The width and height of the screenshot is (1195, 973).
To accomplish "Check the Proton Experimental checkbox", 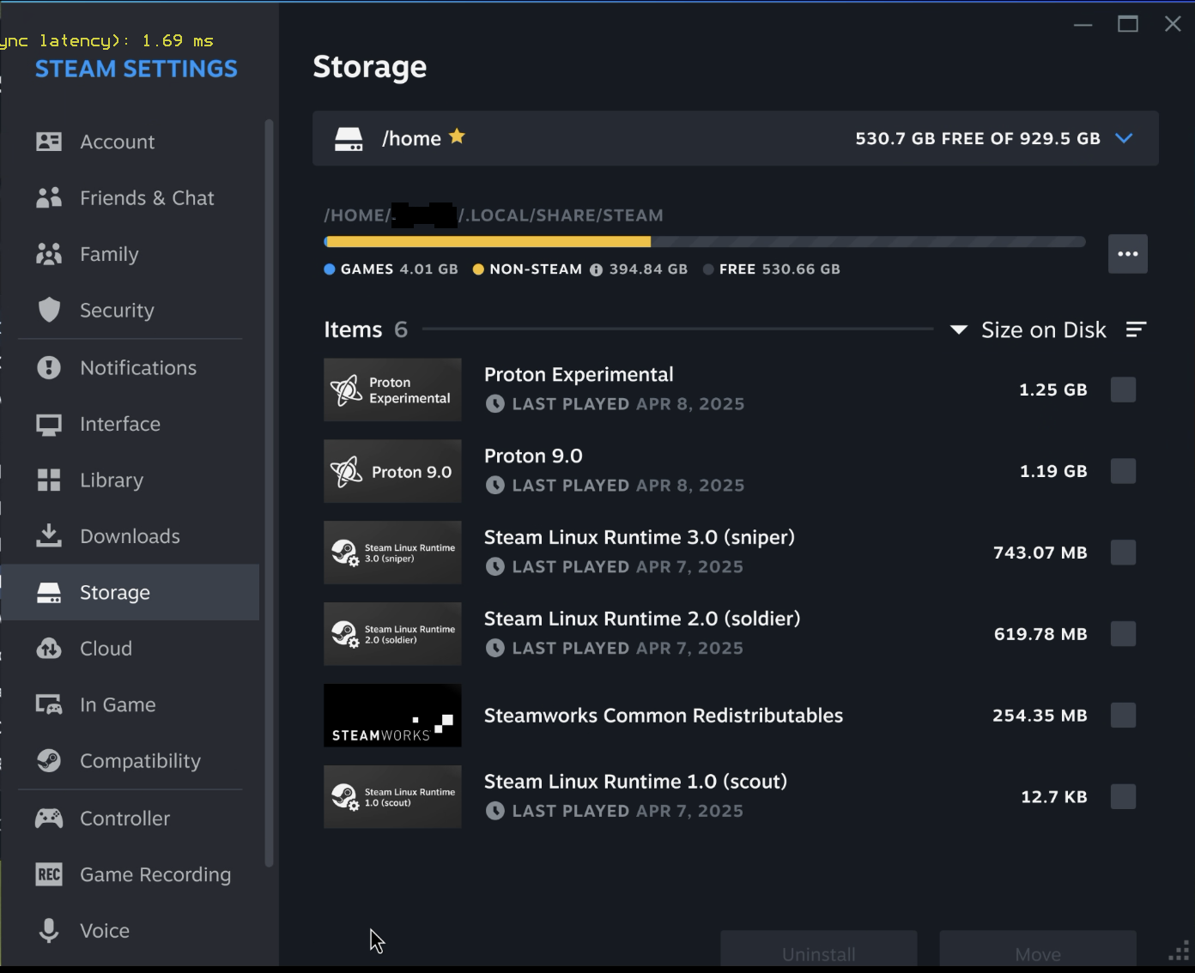I will pos(1123,390).
